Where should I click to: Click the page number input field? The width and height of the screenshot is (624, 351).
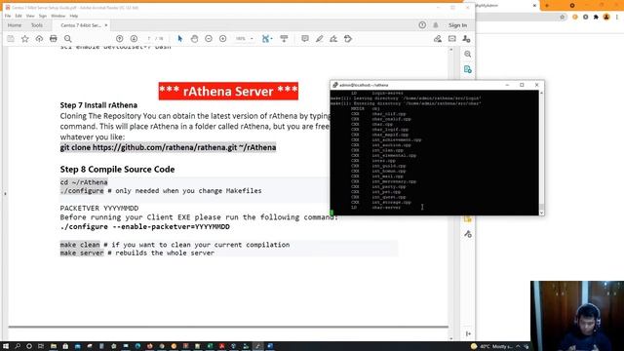(x=149, y=39)
